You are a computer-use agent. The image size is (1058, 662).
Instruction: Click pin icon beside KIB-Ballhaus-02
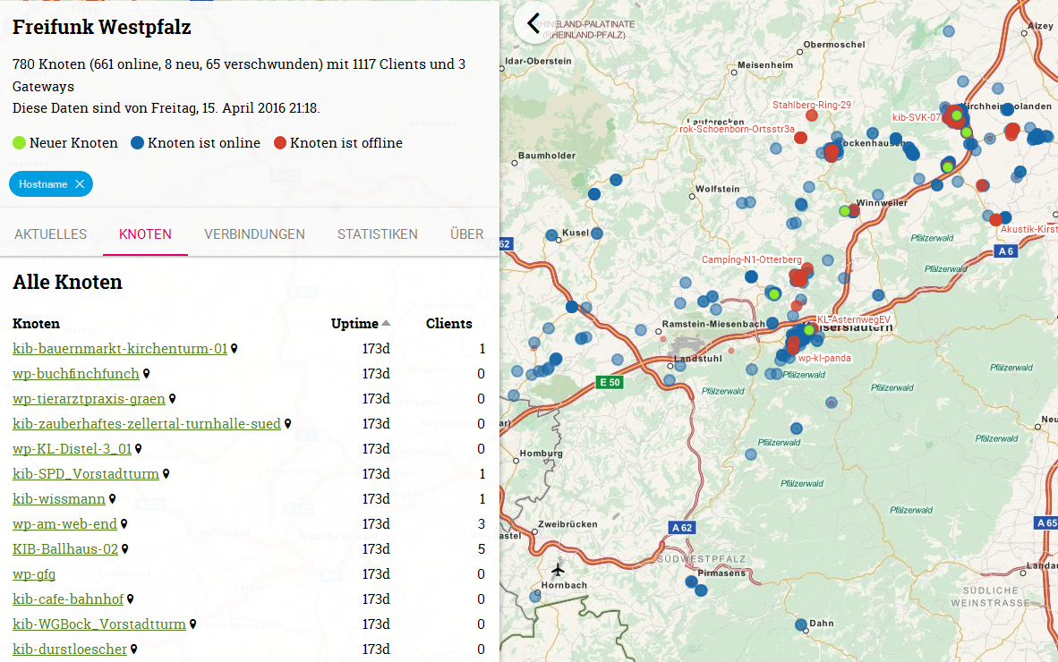pos(124,548)
